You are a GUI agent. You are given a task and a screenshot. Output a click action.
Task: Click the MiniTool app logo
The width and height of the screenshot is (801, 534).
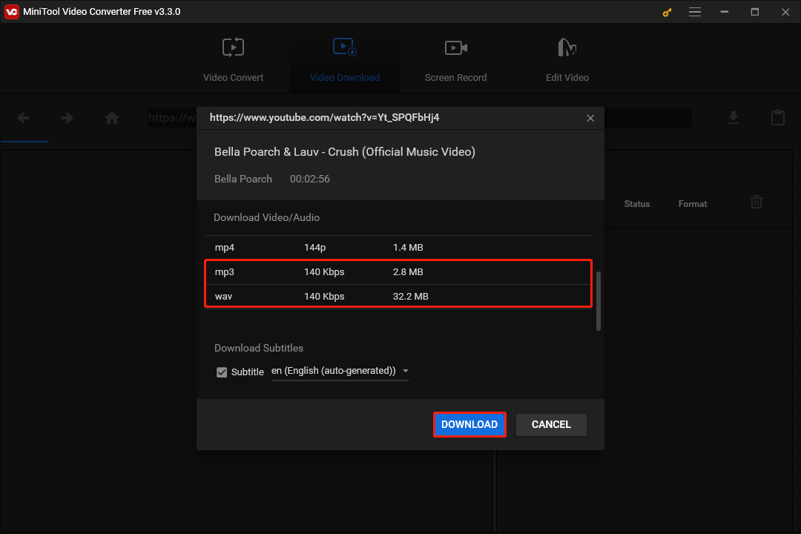click(x=11, y=12)
